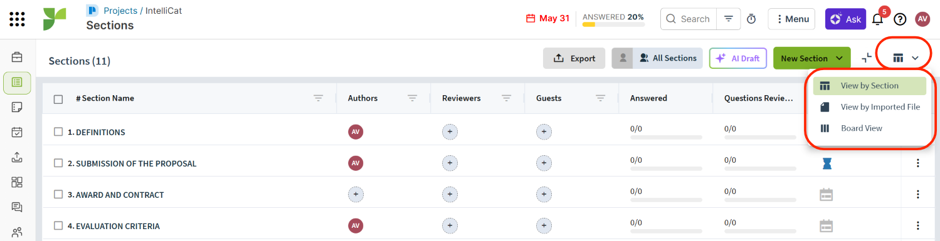Open the view switcher table icon dropdown
The height and width of the screenshot is (241, 940).
[906, 58]
